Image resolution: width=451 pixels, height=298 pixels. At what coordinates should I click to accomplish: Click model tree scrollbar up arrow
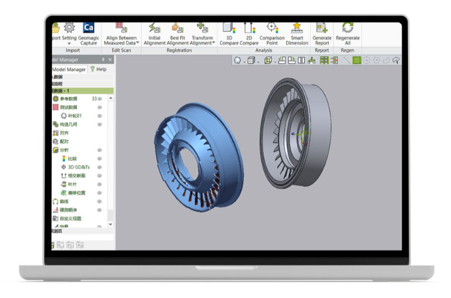[x=111, y=98]
